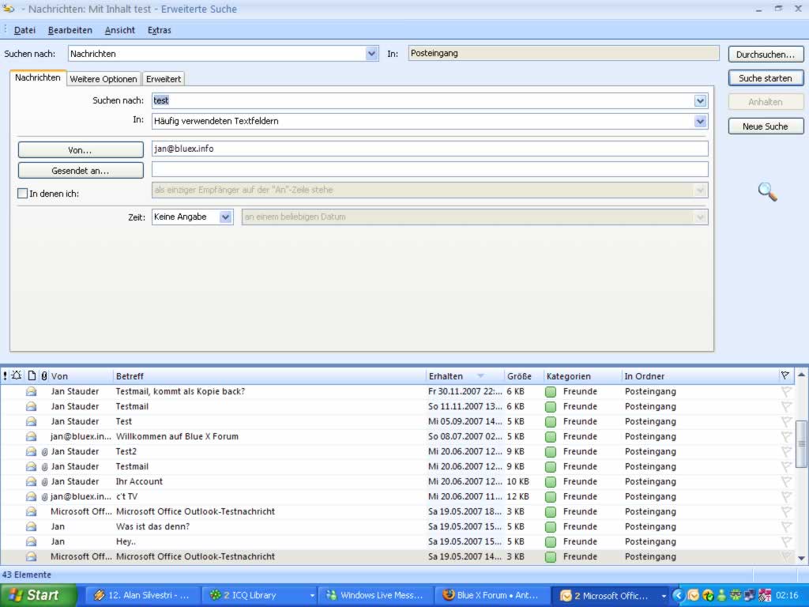Click attachment paperclip icon on Test2 message
Viewport: 809px width, 607px height.
[44, 451]
